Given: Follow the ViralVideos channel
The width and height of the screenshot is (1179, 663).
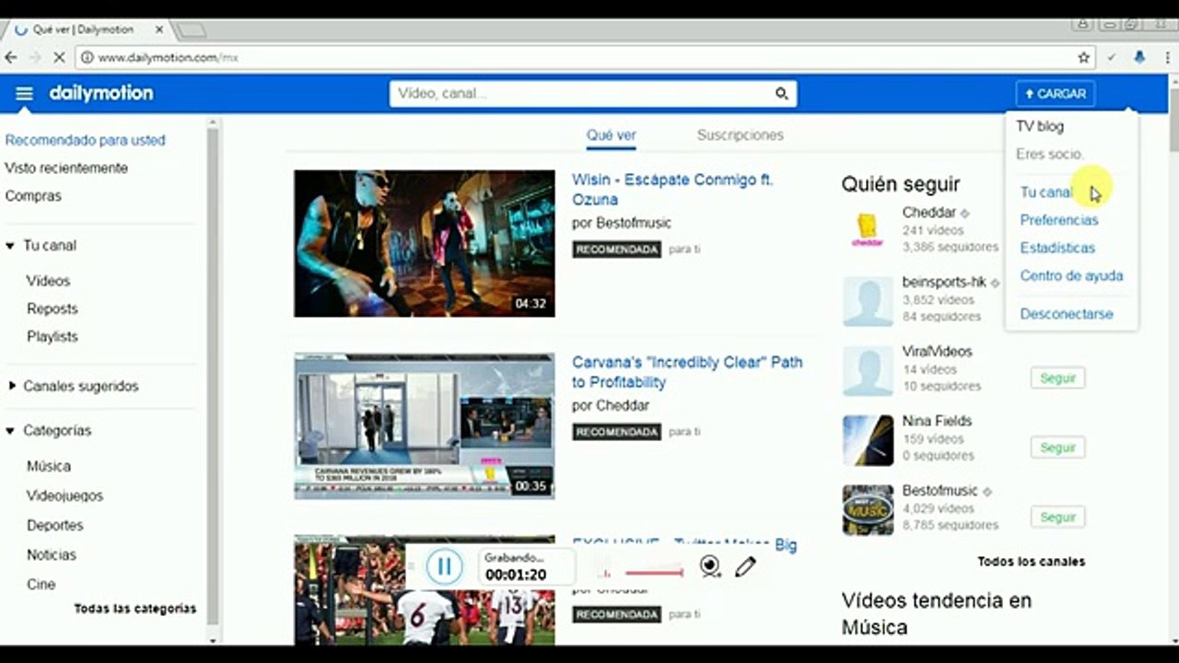Looking at the screenshot, I should coord(1057,378).
